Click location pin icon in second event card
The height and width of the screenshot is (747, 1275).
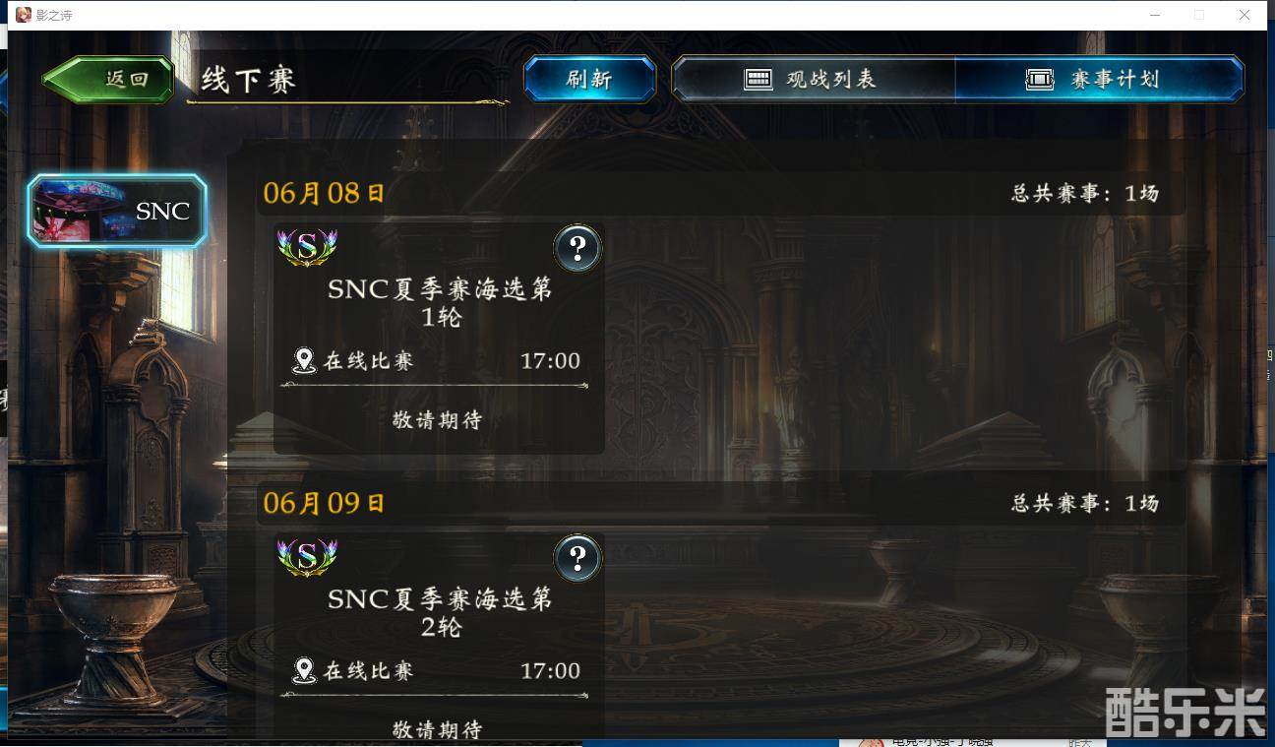[304, 670]
